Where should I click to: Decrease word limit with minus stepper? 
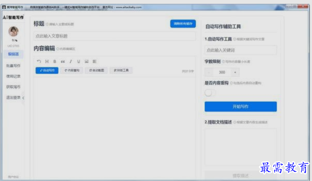tap(209, 72)
